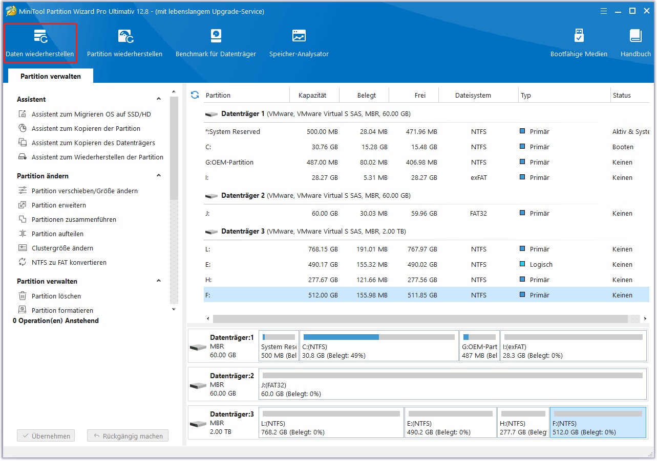
Task: Click C:(NTFS) block in disk map
Action: tap(379, 346)
